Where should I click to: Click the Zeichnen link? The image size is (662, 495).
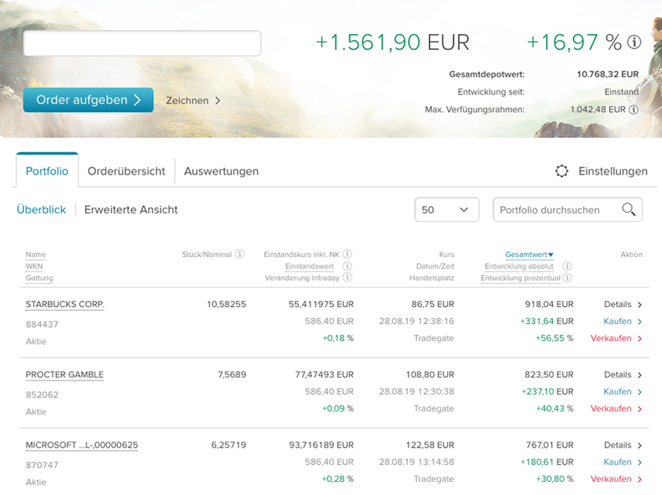[x=193, y=101]
